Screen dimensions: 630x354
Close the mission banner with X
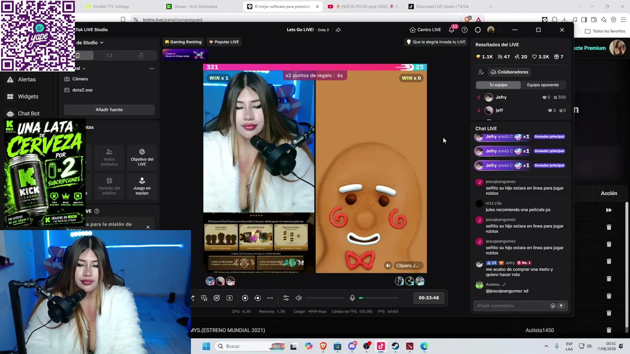[x=148, y=227]
